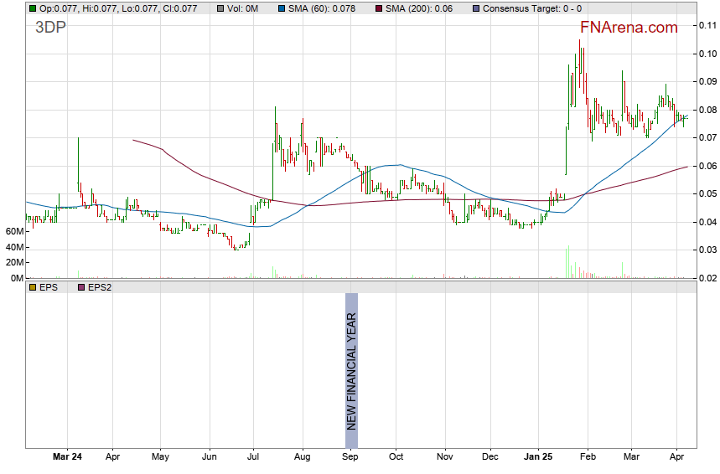
Task: Click the 0.11 price axis label
Action: tap(707, 25)
